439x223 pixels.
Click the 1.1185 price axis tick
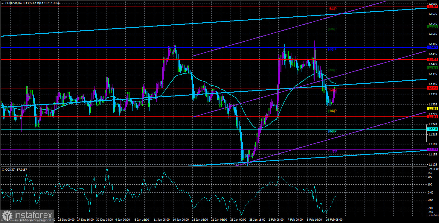pyautogui.click(x=432, y=145)
